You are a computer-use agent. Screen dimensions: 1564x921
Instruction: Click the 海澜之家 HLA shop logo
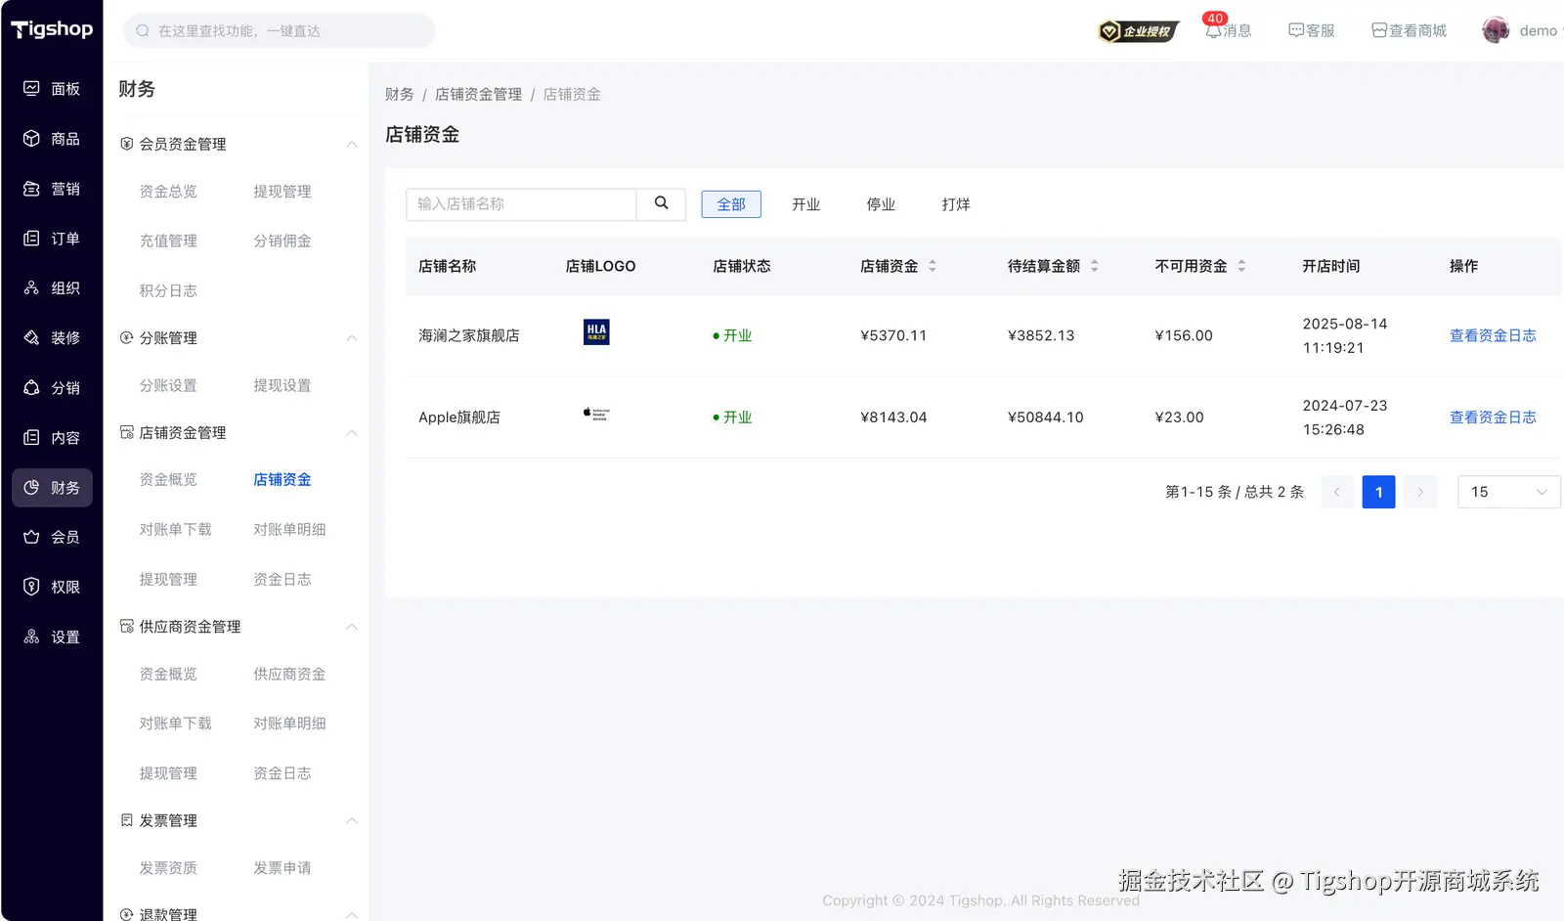point(596,332)
